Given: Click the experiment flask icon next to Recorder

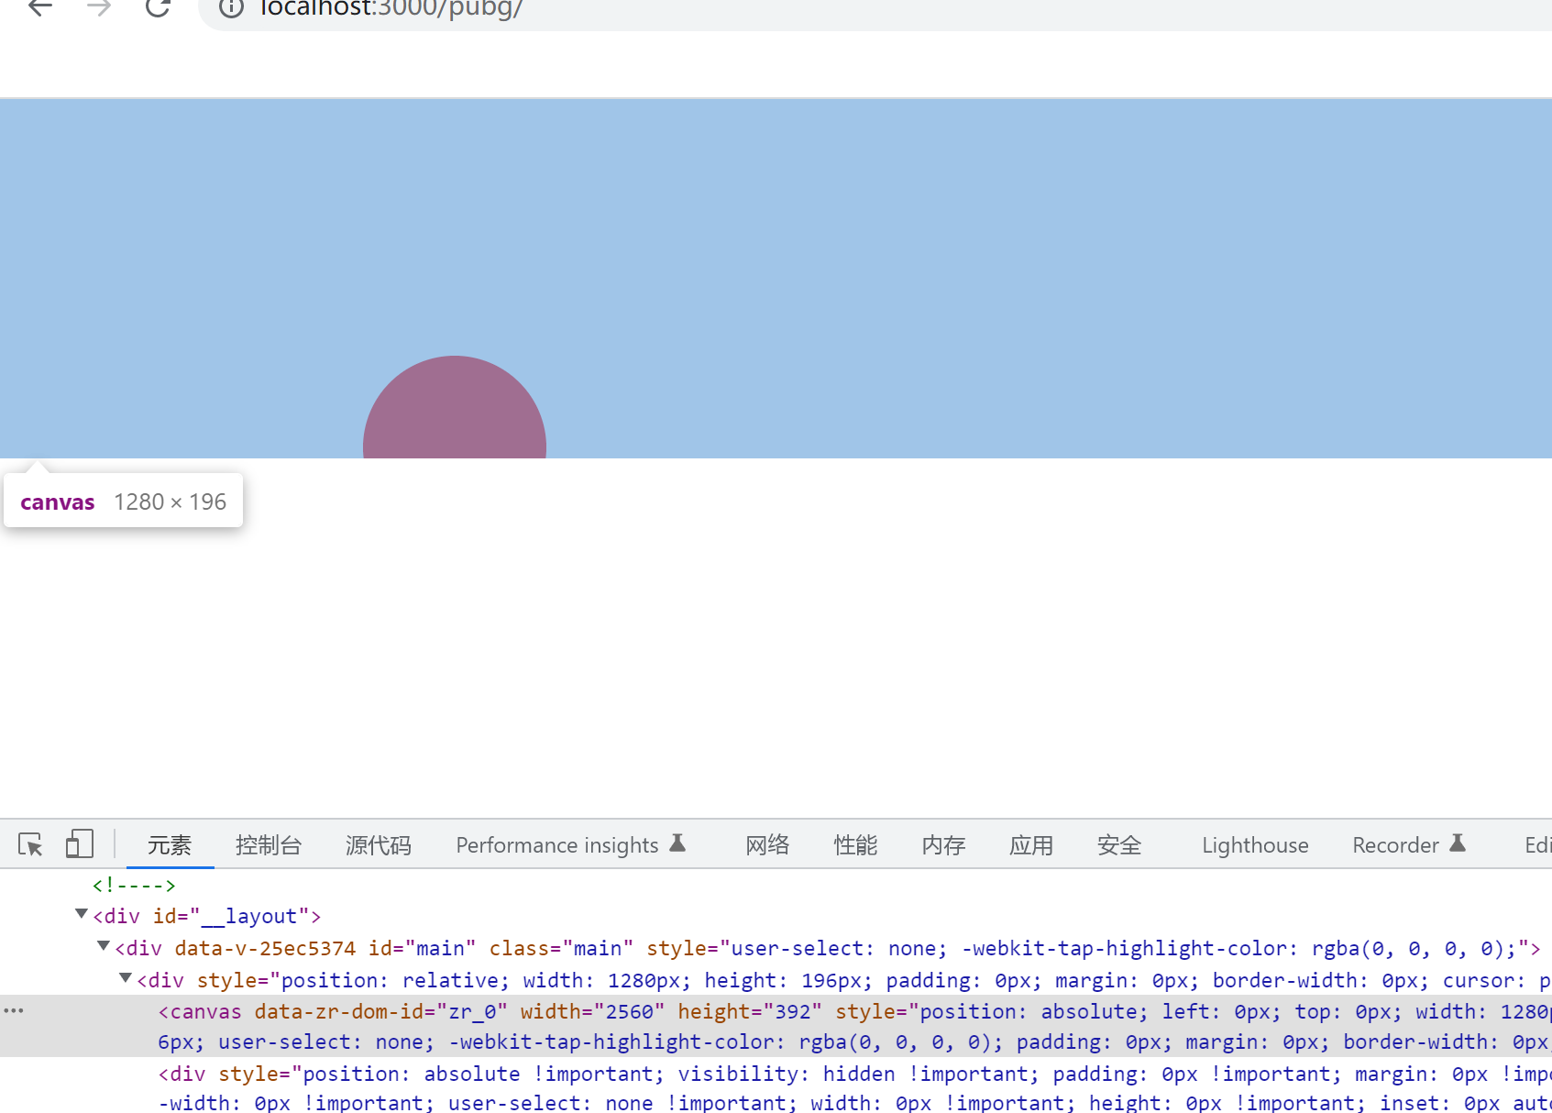Looking at the screenshot, I should 1458,843.
